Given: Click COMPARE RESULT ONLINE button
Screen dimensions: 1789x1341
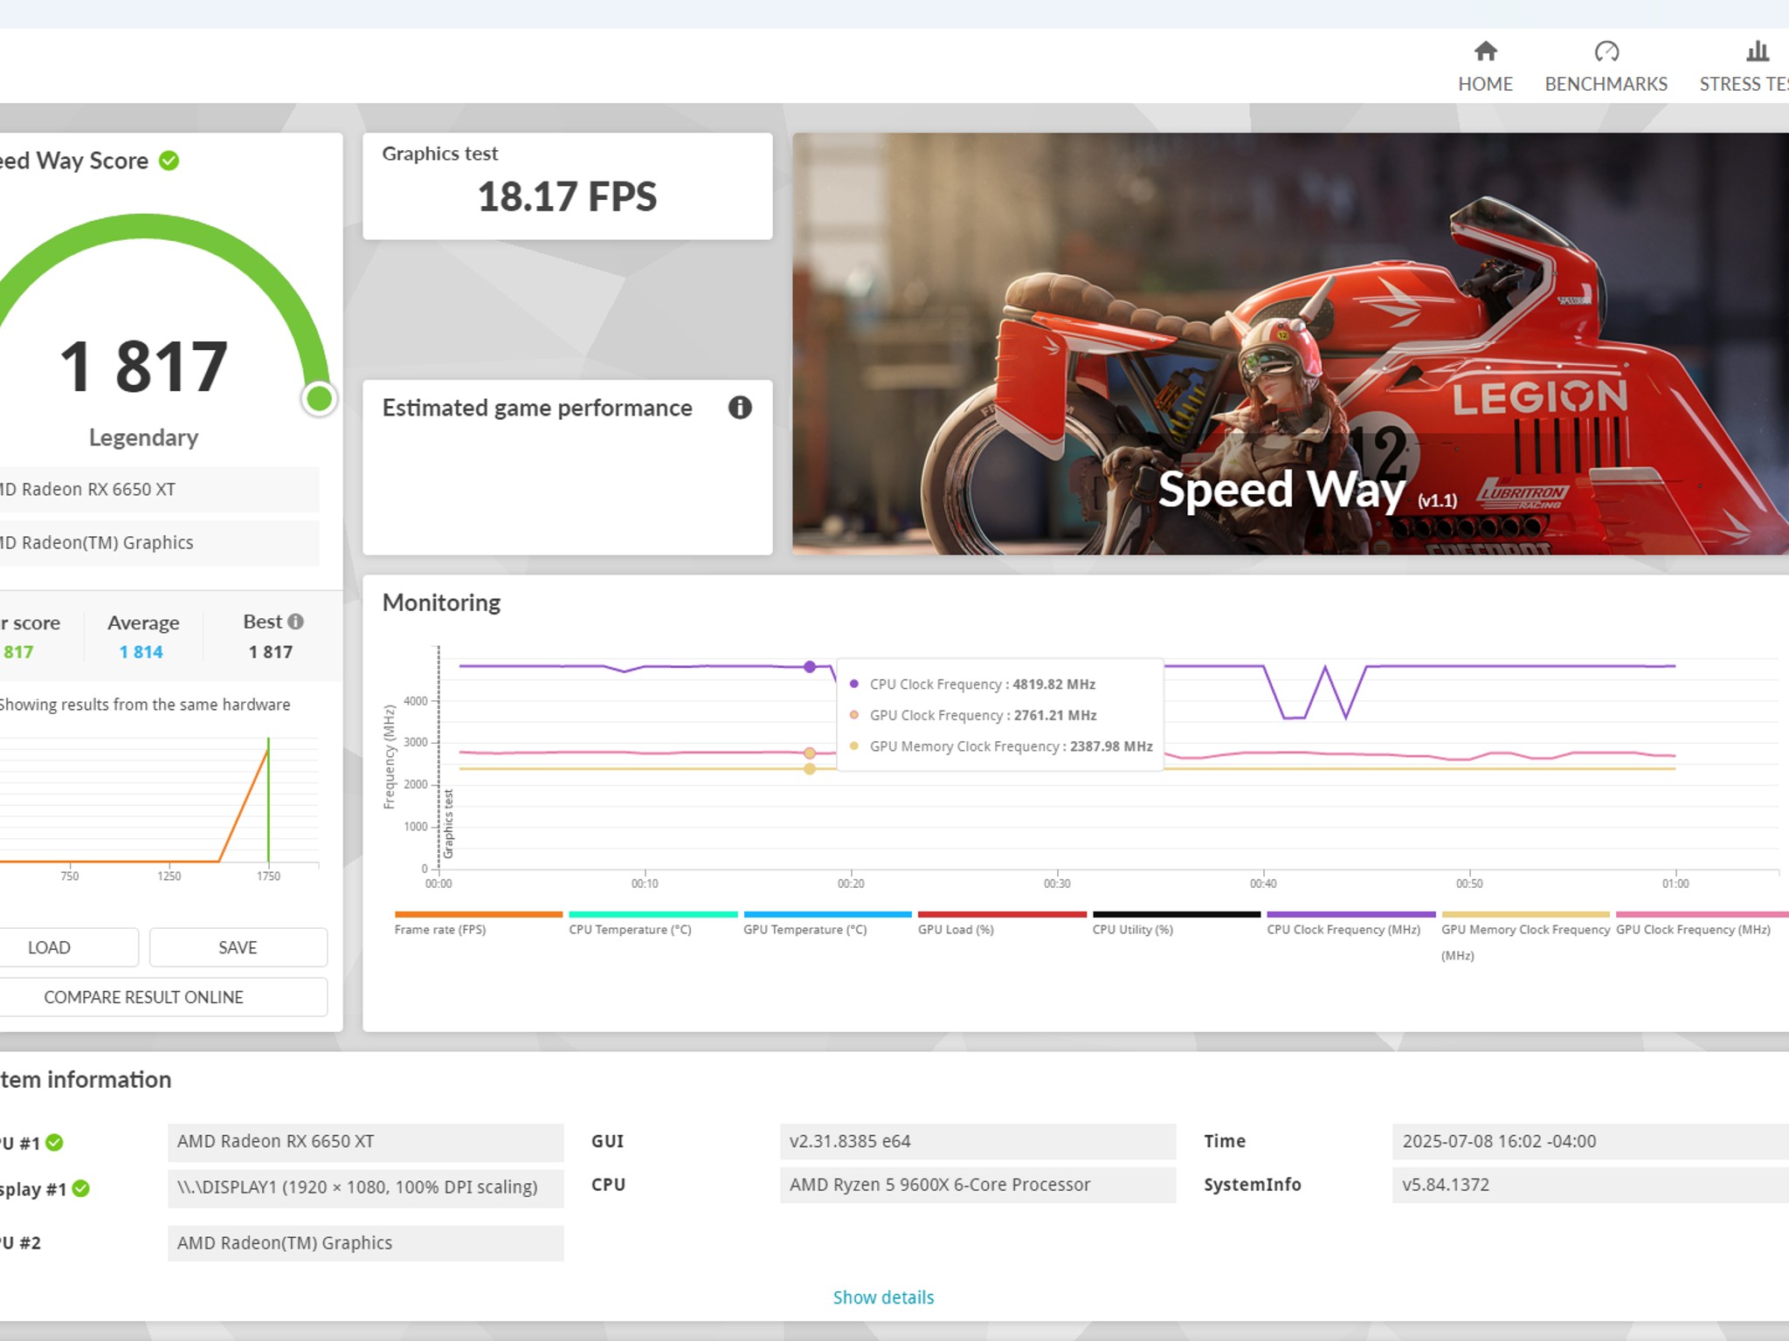Looking at the screenshot, I should [x=144, y=997].
